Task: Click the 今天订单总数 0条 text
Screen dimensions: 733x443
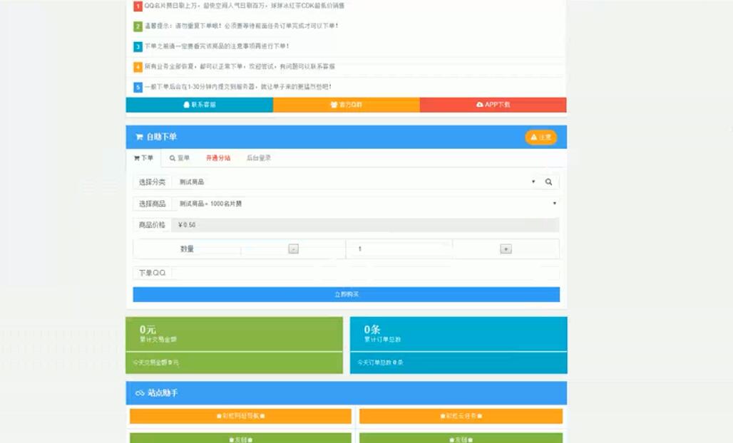Action: click(380, 363)
